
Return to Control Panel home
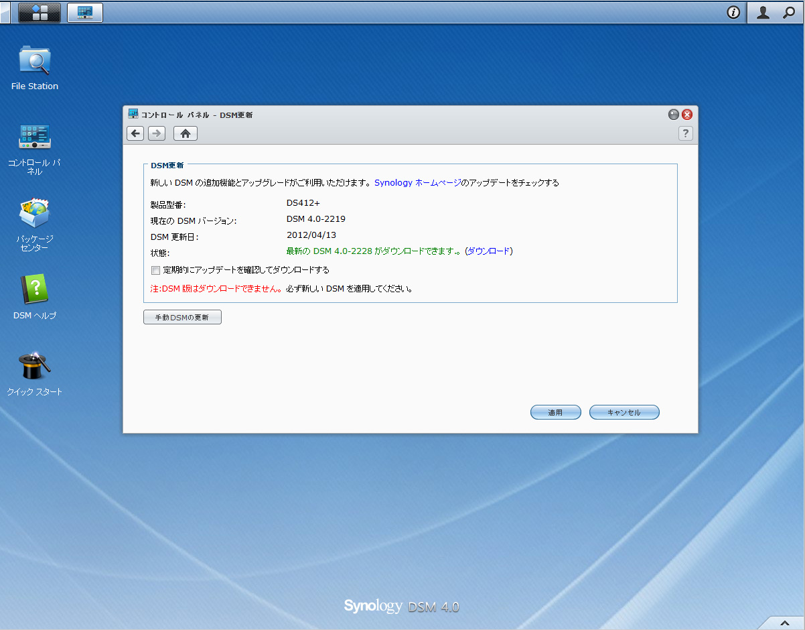click(186, 134)
